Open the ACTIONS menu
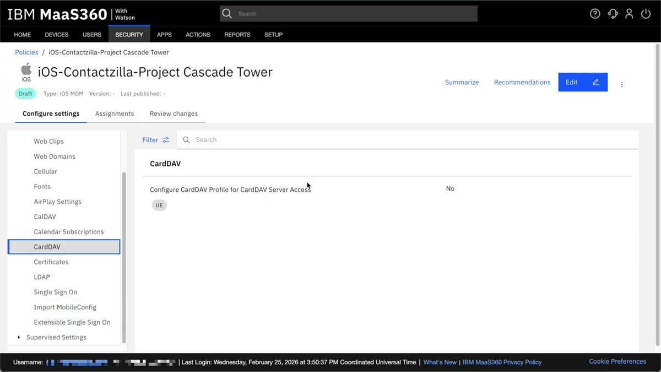This screenshot has width=661, height=372. click(198, 35)
